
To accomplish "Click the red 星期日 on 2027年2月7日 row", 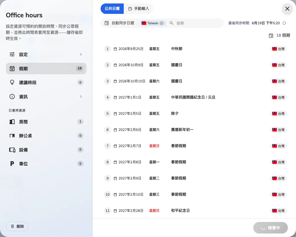I will [154, 146].
